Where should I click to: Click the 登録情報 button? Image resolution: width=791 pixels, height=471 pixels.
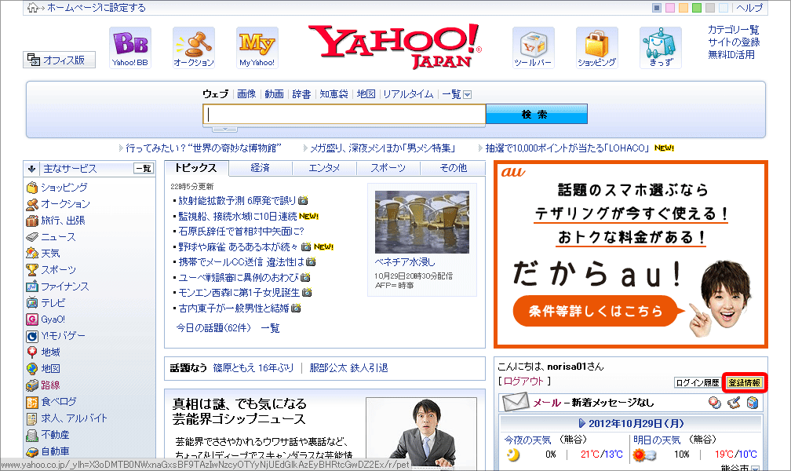(744, 382)
